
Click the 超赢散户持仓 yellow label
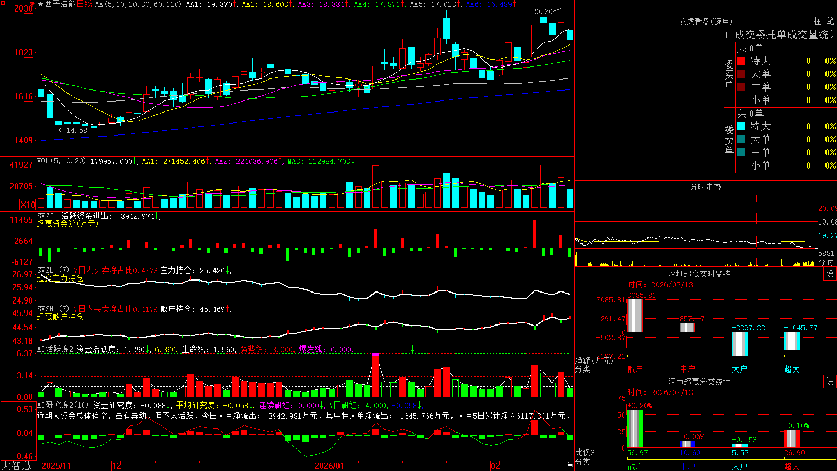pos(60,317)
